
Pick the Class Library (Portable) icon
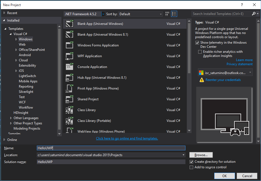click(69, 121)
